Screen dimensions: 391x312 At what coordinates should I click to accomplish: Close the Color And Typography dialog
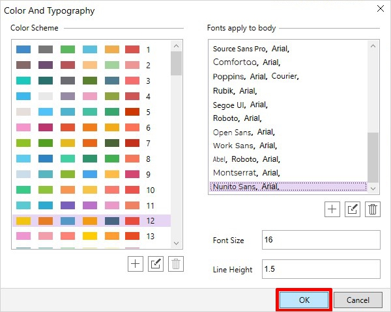pyautogui.click(x=380, y=9)
